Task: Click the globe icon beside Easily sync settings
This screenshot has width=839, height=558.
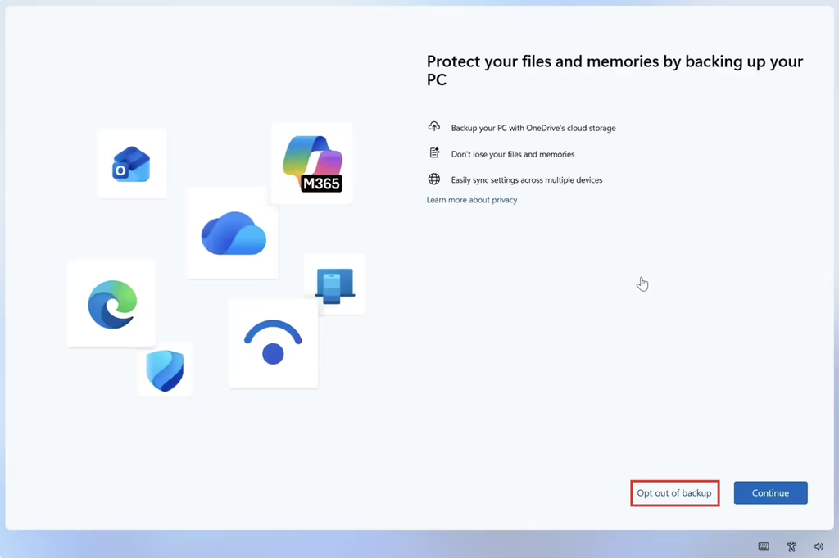Action: 434,179
